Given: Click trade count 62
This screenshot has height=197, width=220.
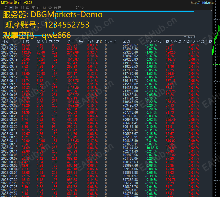Looking at the screenshot, I should pos(54,120).
